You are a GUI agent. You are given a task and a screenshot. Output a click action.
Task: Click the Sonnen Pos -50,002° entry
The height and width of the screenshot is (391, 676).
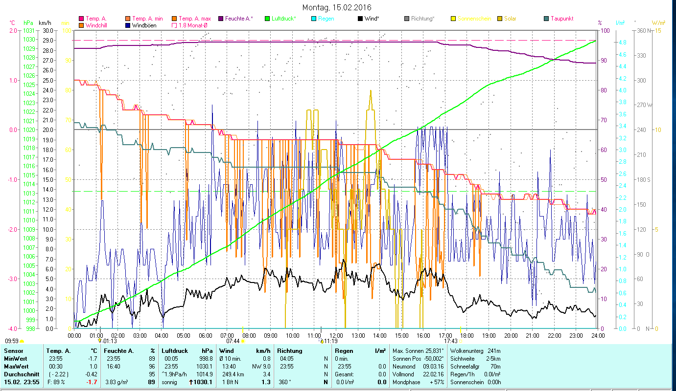coord(419,358)
